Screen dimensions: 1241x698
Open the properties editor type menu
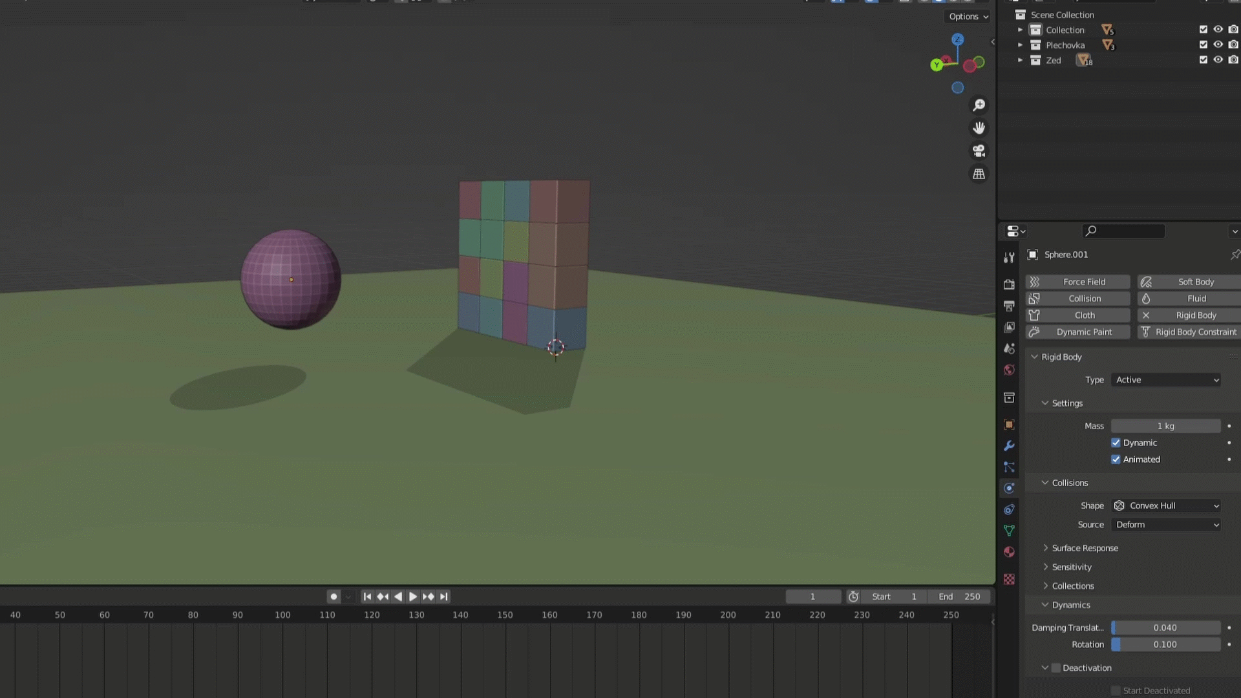(1016, 231)
